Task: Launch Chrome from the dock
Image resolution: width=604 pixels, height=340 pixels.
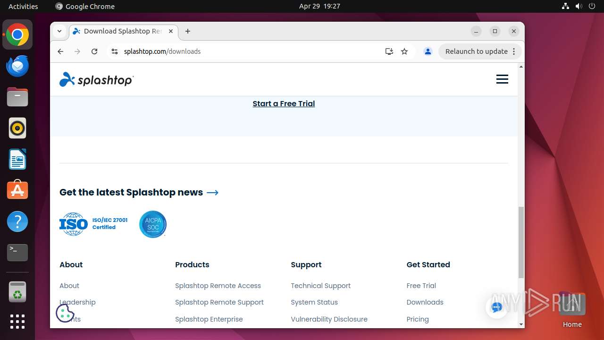Action: (x=17, y=35)
